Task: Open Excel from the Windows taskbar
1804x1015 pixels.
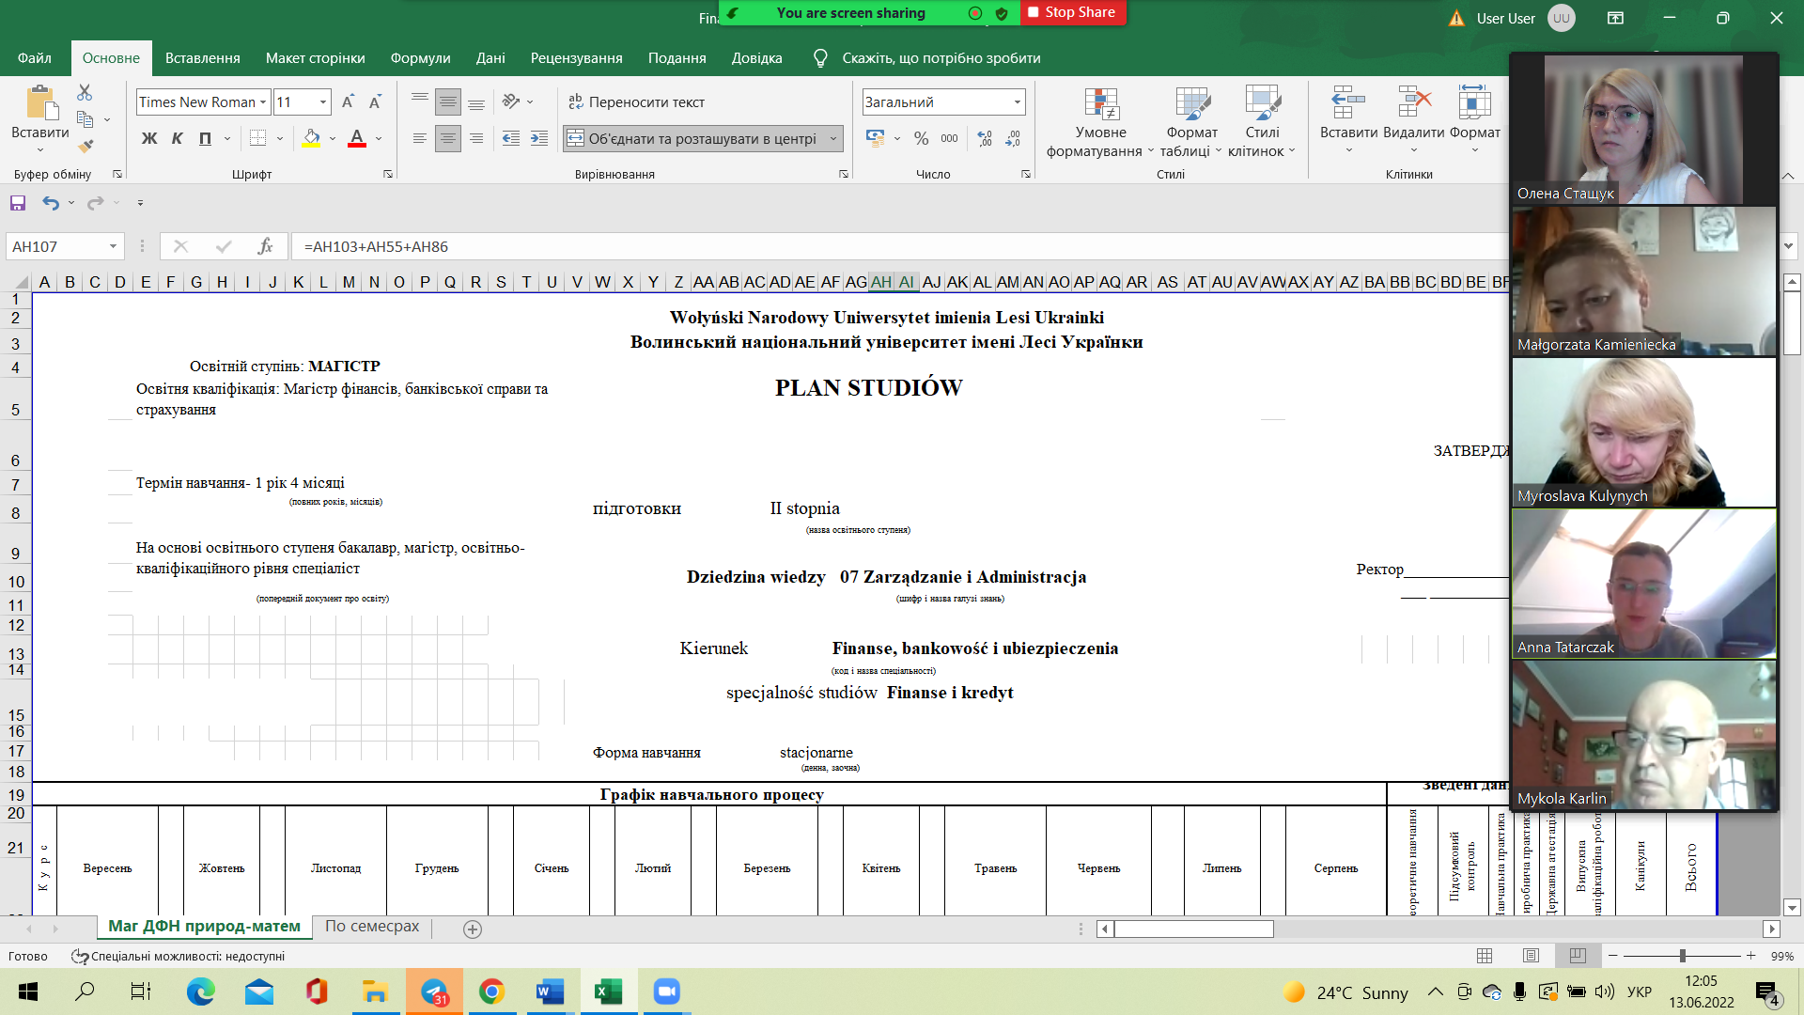Action: coord(608,992)
